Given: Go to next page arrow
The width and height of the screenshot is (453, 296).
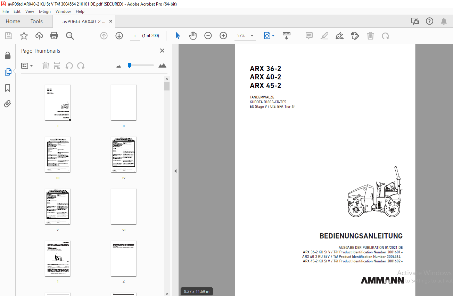Looking at the screenshot, I should (x=119, y=36).
